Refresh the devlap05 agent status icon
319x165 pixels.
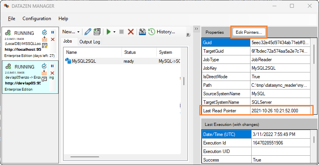tap(45, 66)
